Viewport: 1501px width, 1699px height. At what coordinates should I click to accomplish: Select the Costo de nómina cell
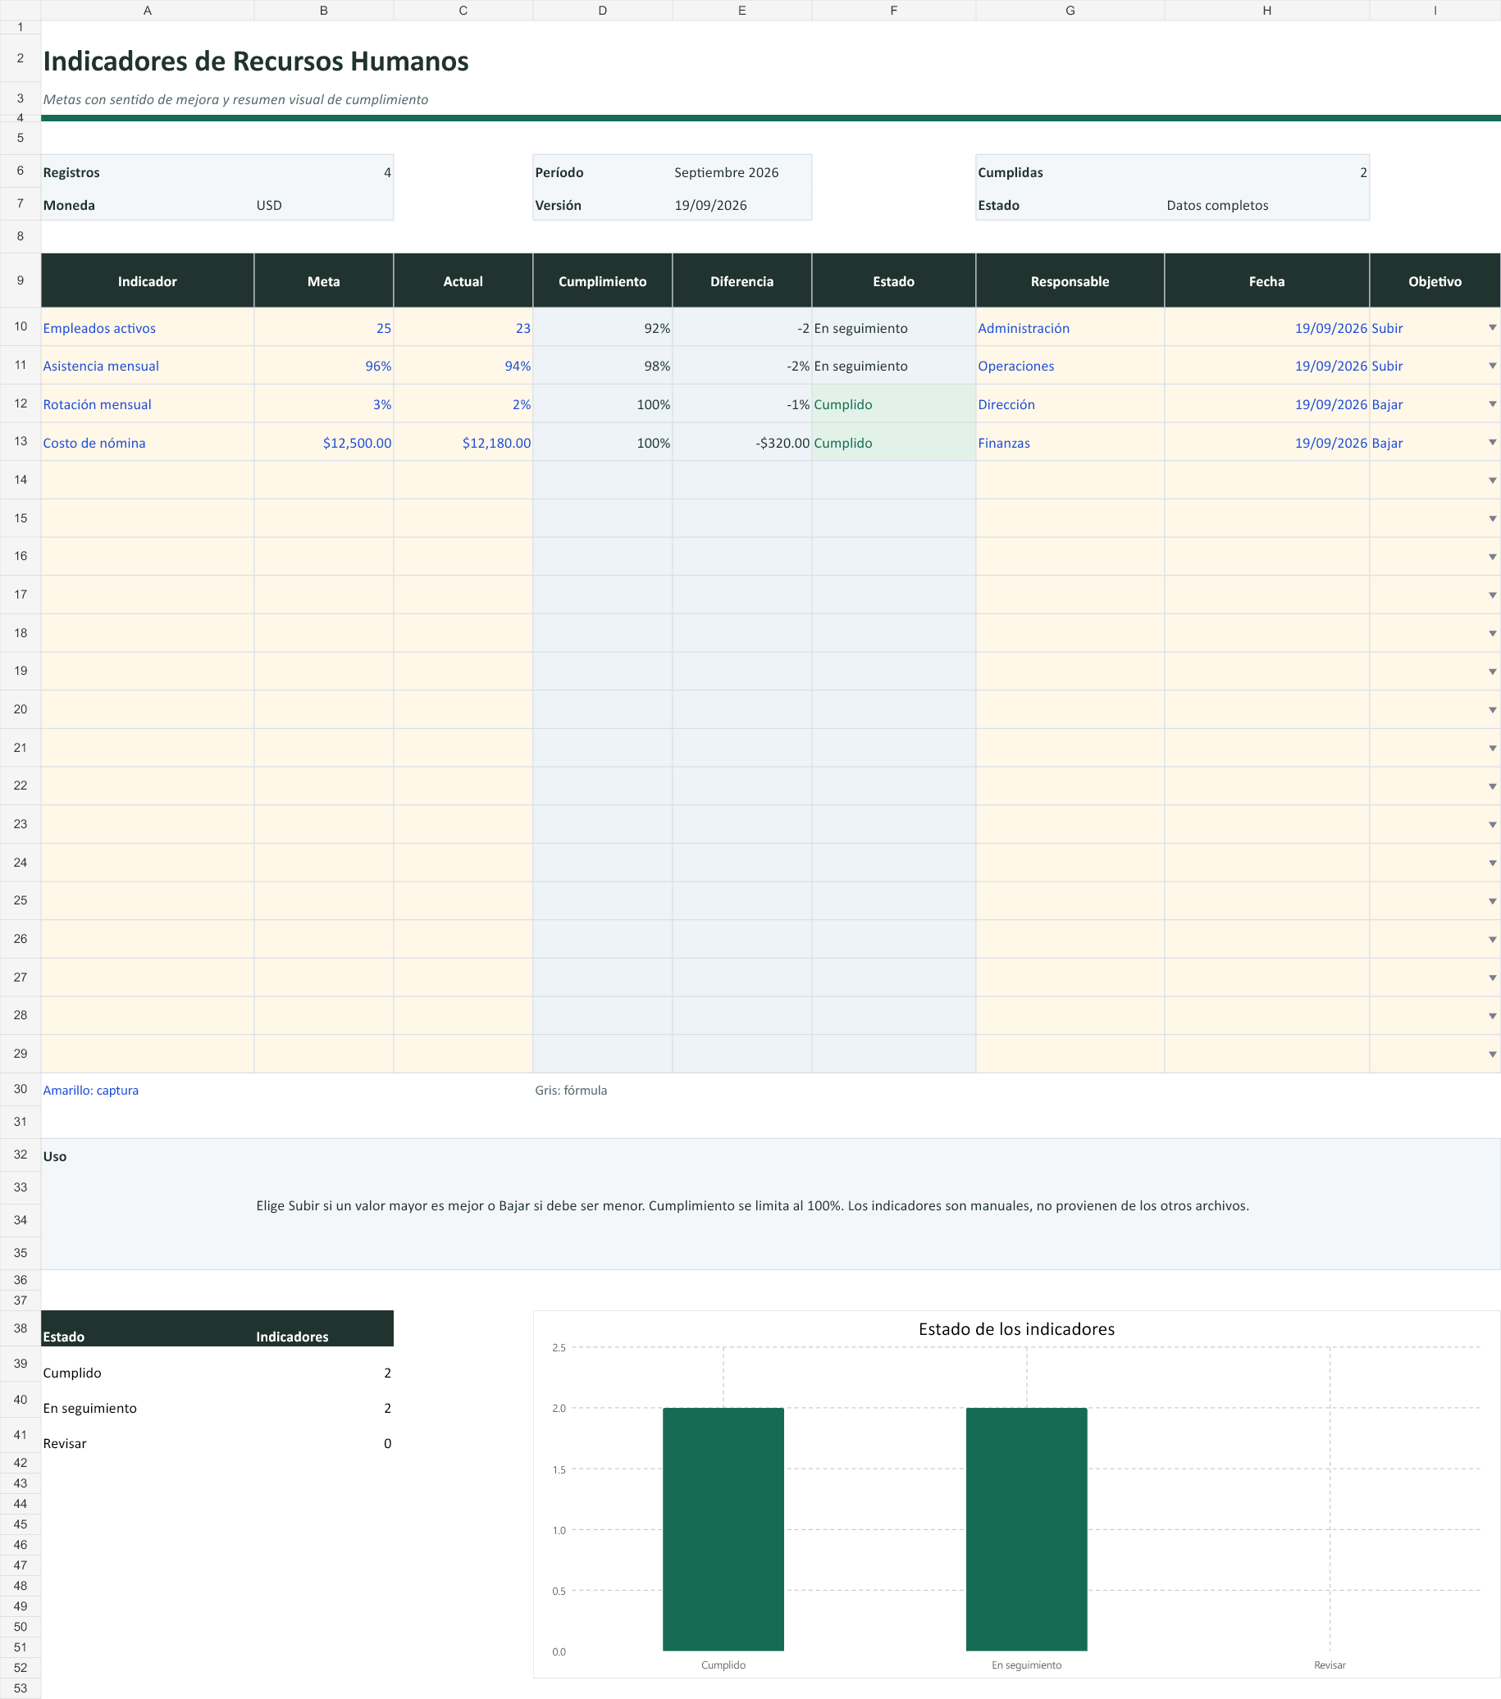147,442
